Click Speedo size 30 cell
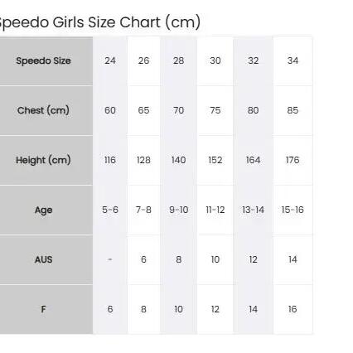This screenshot has width=353, height=353. click(215, 60)
